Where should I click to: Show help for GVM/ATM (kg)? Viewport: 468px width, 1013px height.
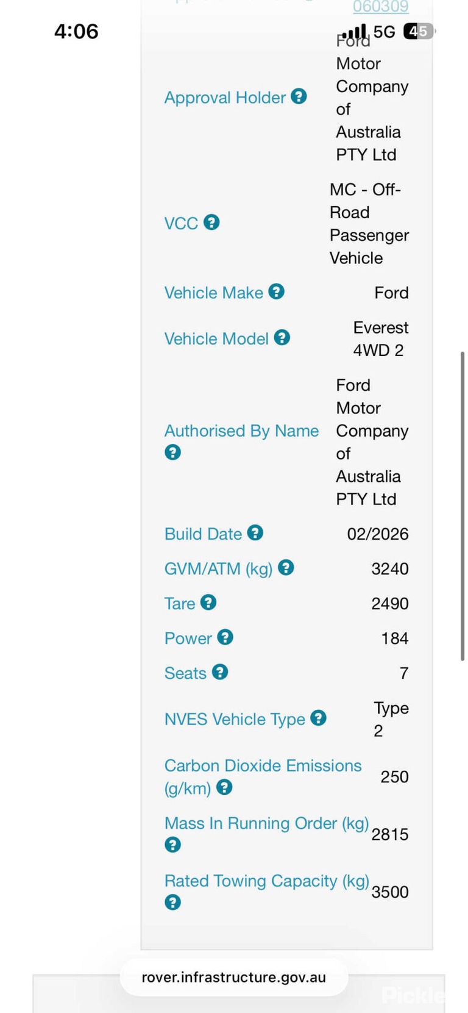[286, 568]
